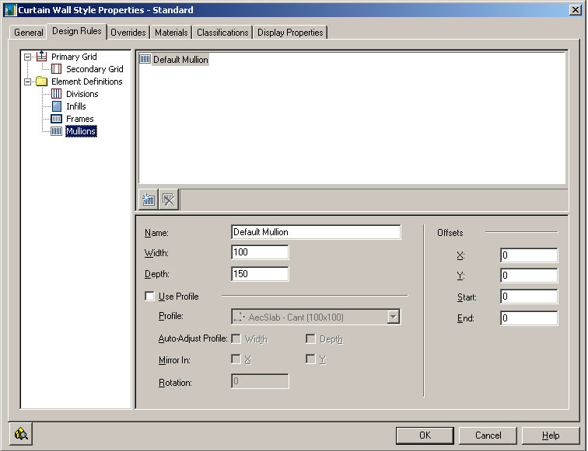Click the Name input field
Viewport: 588px width, 451px height.
(x=316, y=232)
